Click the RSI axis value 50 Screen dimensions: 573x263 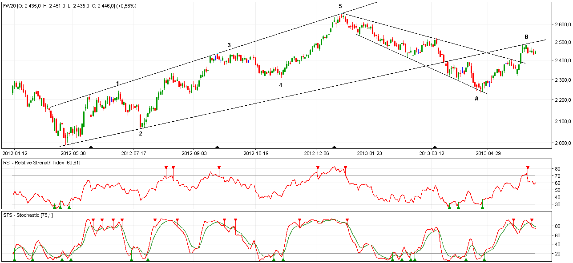[x=557, y=190]
